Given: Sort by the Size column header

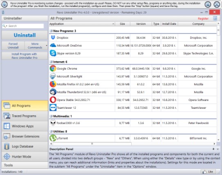Looking at the screenshot, I should [123, 24].
